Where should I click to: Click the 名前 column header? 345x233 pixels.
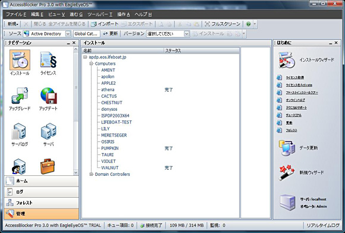point(123,51)
